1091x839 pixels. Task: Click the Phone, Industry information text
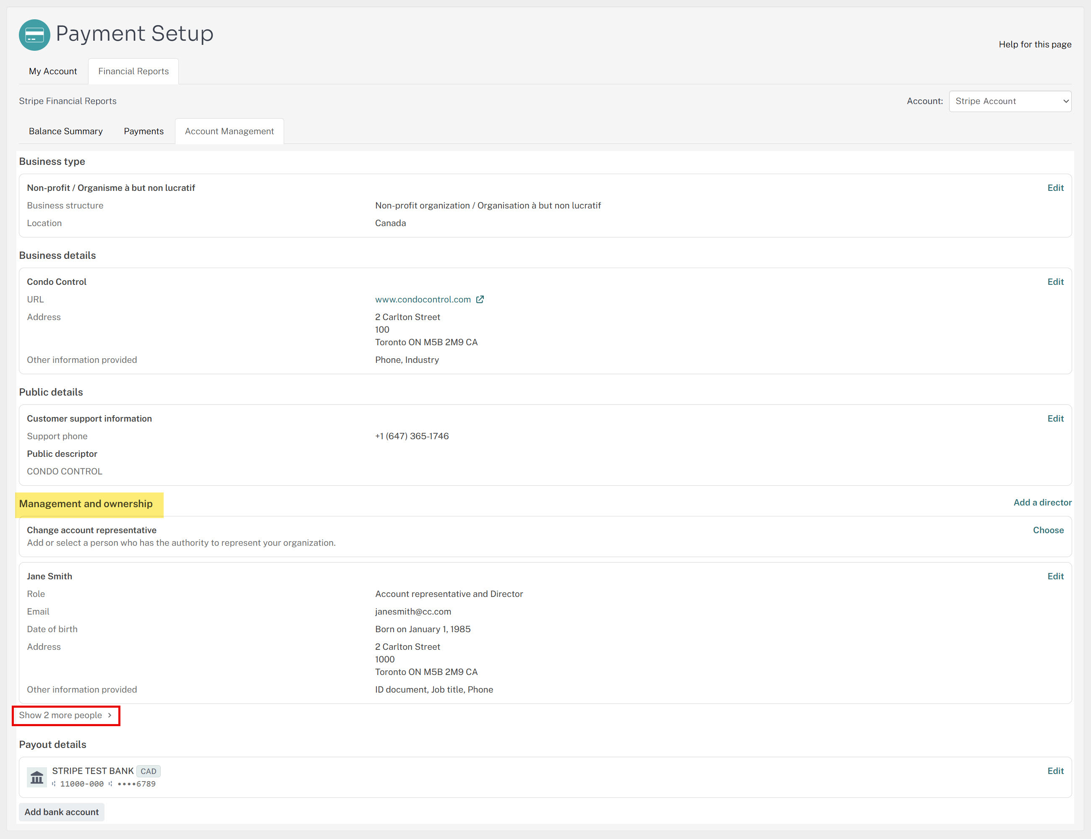click(x=407, y=360)
